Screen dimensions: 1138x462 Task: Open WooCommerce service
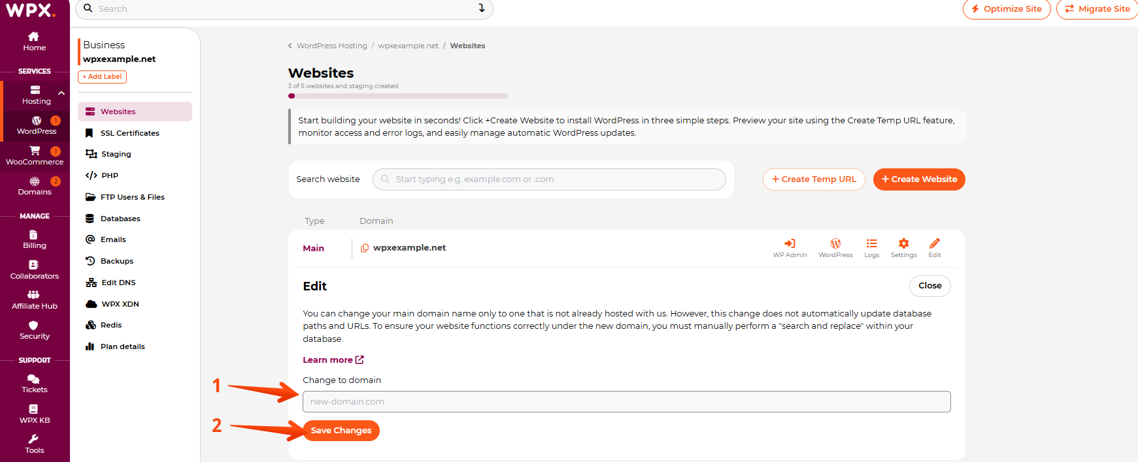click(35, 155)
